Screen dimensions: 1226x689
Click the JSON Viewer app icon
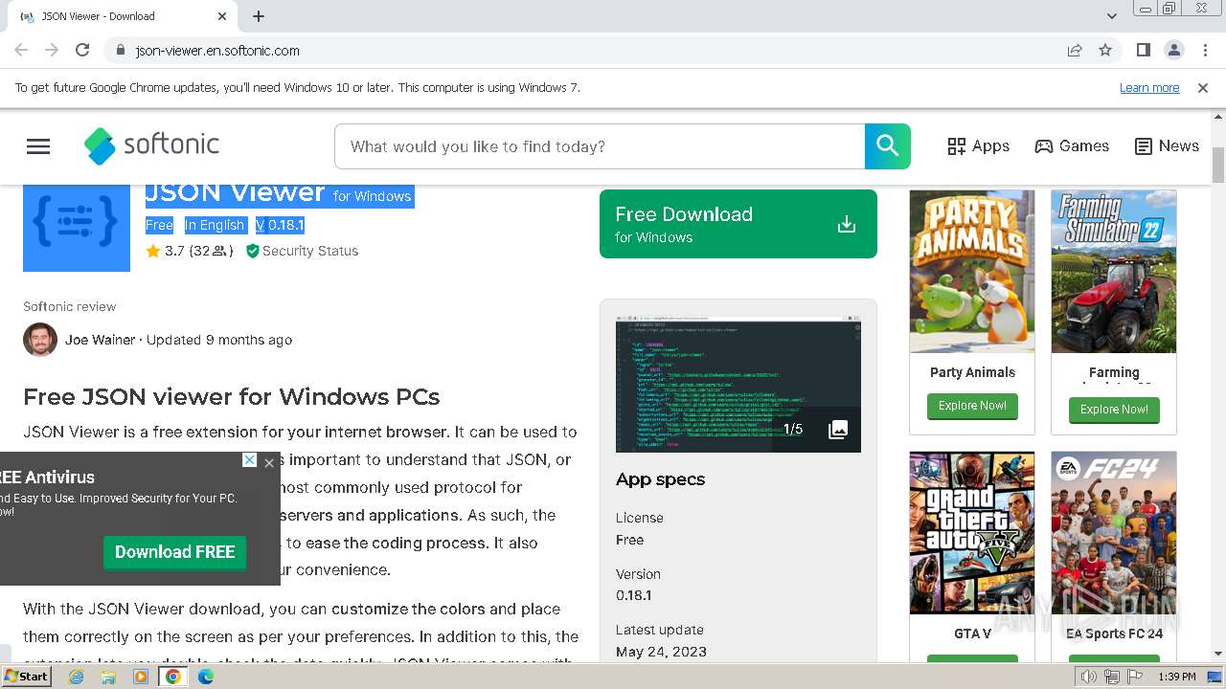click(x=77, y=228)
